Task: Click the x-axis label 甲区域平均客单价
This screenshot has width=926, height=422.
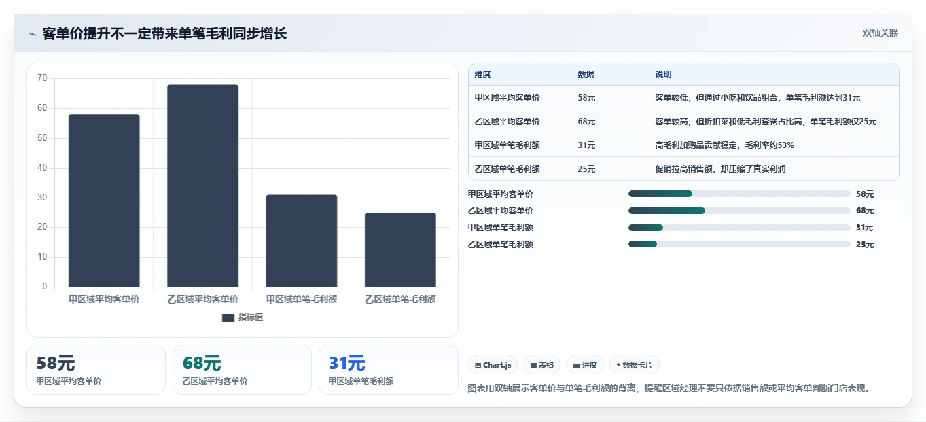Action: [x=104, y=299]
